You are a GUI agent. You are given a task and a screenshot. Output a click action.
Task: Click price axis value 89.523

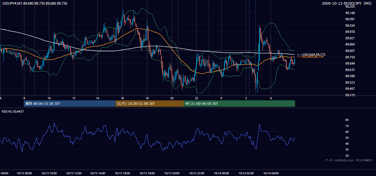tap(350, 83)
